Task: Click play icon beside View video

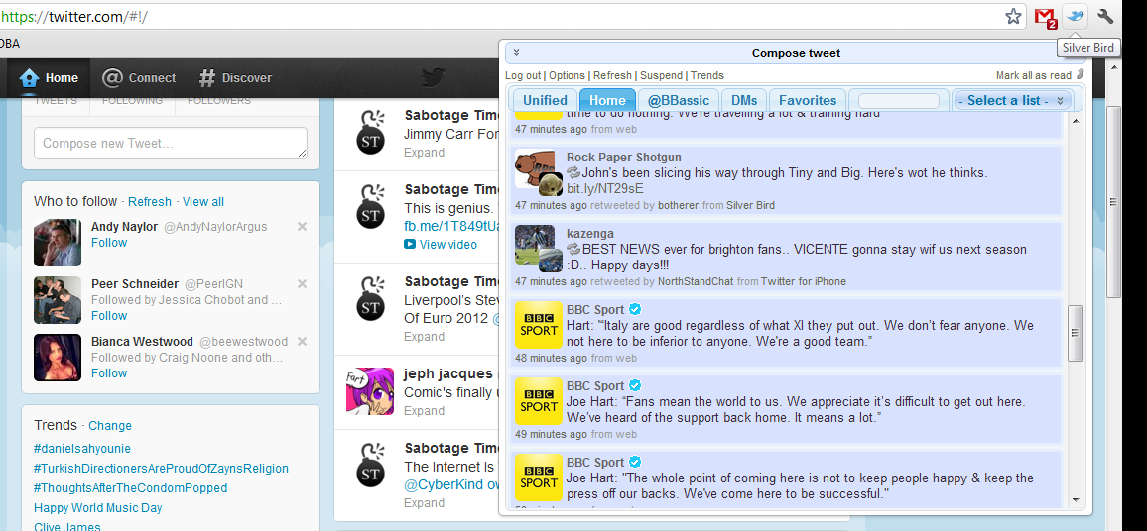Action: tap(410, 244)
